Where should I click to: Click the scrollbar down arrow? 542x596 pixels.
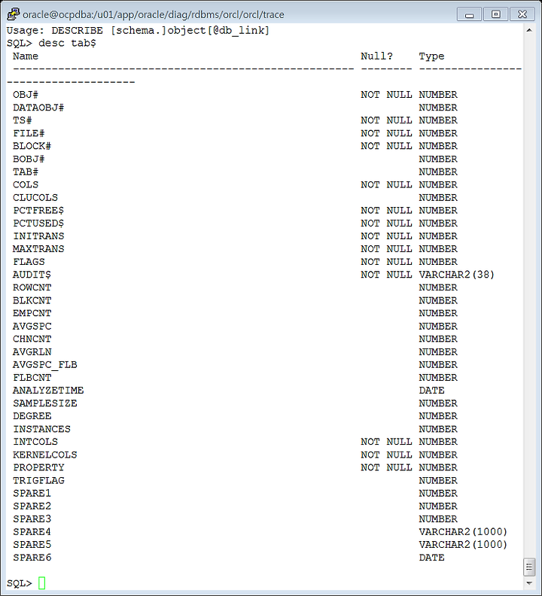pos(529,582)
